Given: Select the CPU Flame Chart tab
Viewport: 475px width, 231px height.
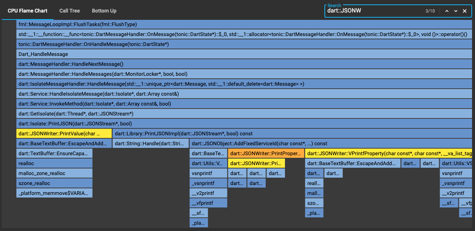Looking at the screenshot, I should pos(28,11).
